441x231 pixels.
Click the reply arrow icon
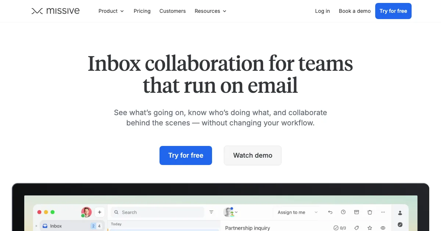pyautogui.click(x=330, y=212)
